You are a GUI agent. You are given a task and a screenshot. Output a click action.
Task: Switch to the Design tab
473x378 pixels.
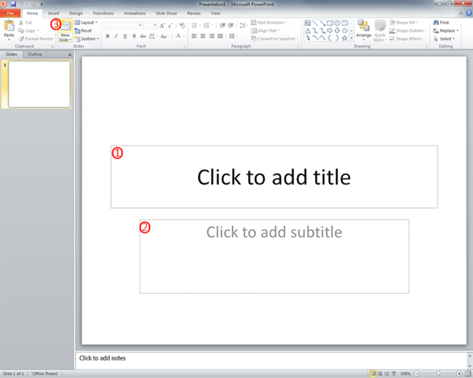click(x=76, y=13)
